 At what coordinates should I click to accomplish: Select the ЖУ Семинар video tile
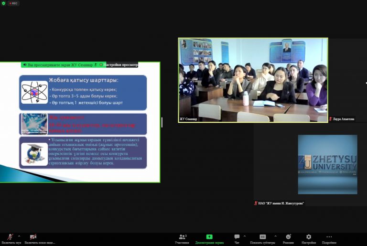(253, 80)
